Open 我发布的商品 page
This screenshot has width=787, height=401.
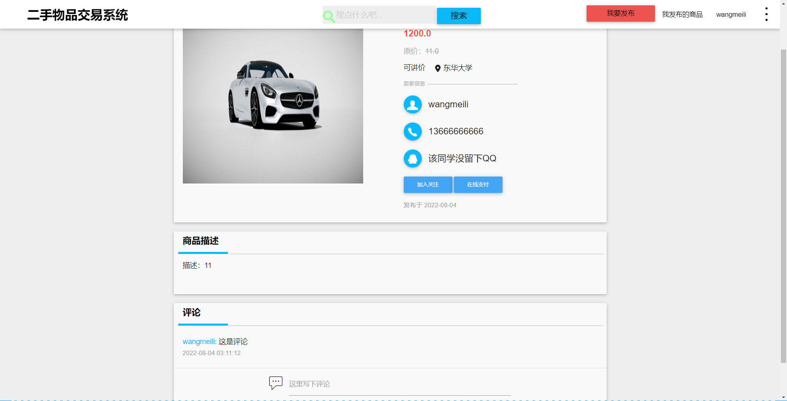click(x=682, y=14)
